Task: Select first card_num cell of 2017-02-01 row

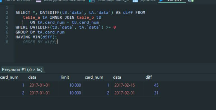Action: pyautogui.click(x=13, y=93)
